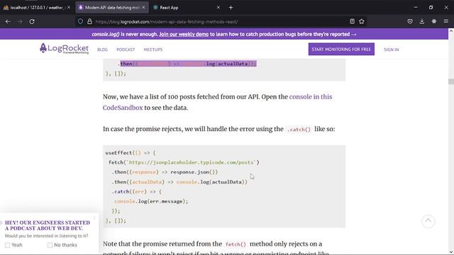
Task: Click the scroll-to-top circular arrow button
Action: [x=428, y=221]
